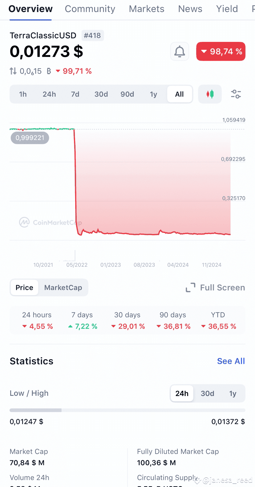The image size is (255, 487).
Task: Tap the red 98,74 % change badge
Action: click(221, 51)
